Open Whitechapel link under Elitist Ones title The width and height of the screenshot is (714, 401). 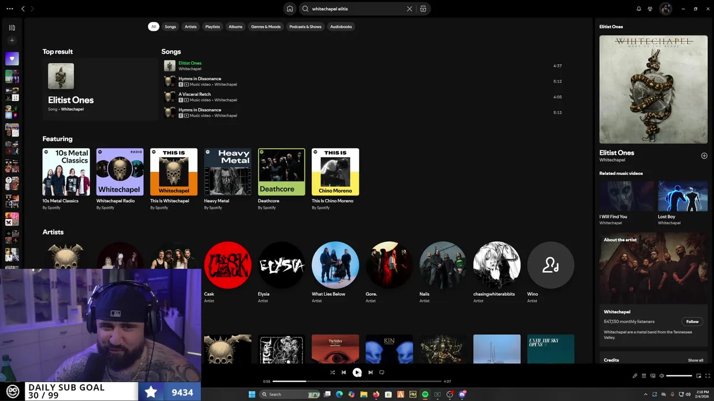[612, 160]
